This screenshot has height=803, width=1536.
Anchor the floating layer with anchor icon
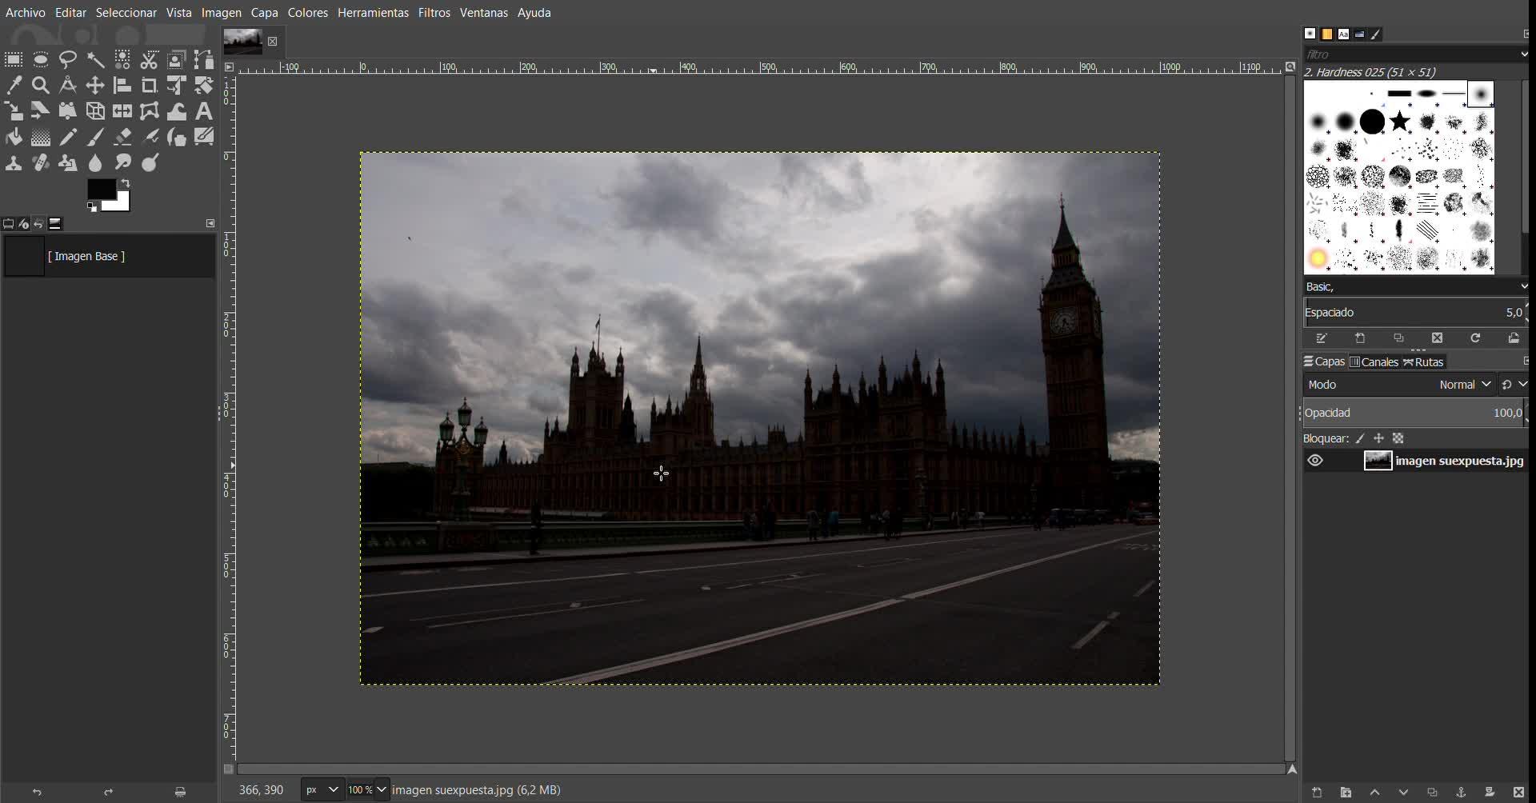click(1461, 793)
